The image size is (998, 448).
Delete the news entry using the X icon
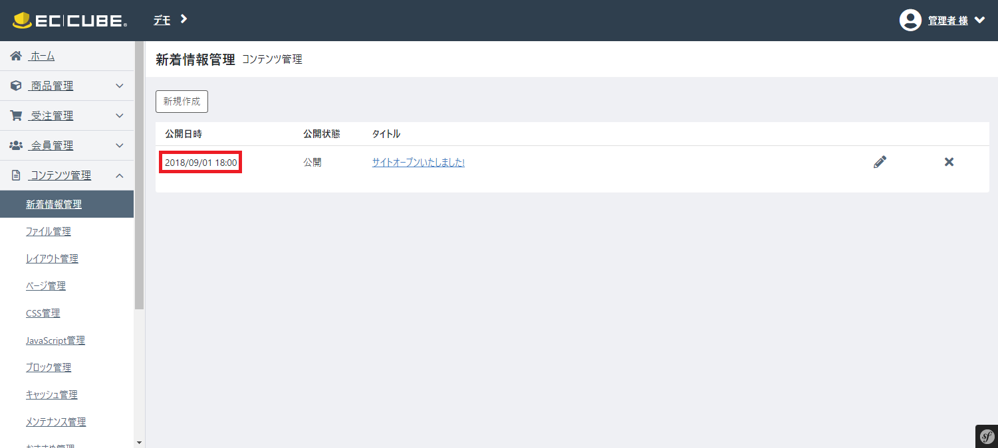949,161
